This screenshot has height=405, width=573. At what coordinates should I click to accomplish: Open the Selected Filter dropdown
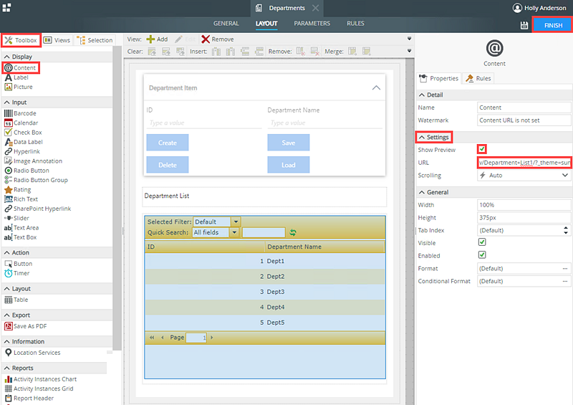(x=236, y=221)
